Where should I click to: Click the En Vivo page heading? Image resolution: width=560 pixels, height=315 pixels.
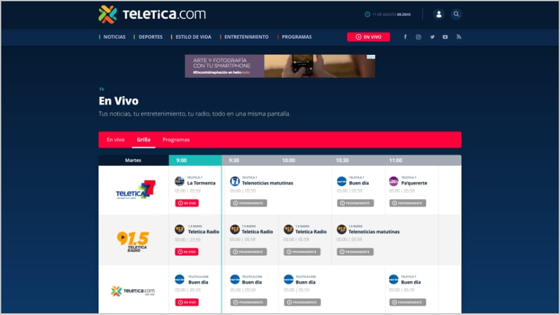(x=118, y=100)
